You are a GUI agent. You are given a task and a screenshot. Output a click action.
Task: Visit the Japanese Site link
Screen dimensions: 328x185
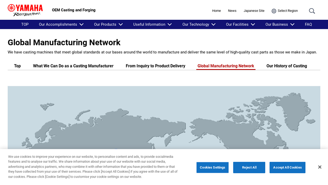(x=254, y=11)
